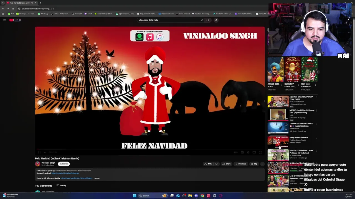355x199 pixels.
Task: Reload the YouTube page
Action: click(13, 9)
